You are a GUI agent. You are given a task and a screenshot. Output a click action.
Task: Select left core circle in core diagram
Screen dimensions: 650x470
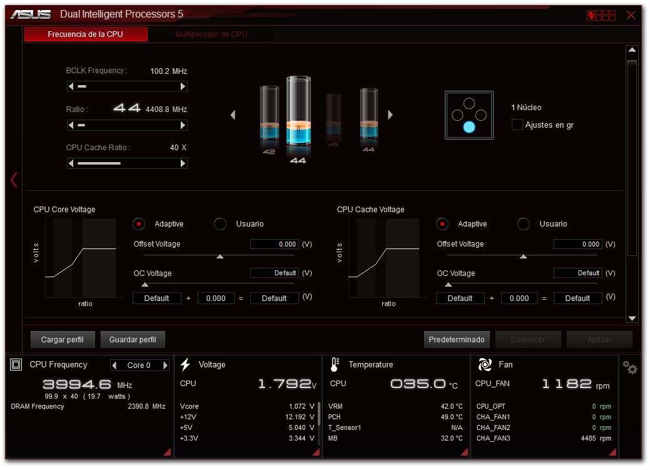click(457, 115)
